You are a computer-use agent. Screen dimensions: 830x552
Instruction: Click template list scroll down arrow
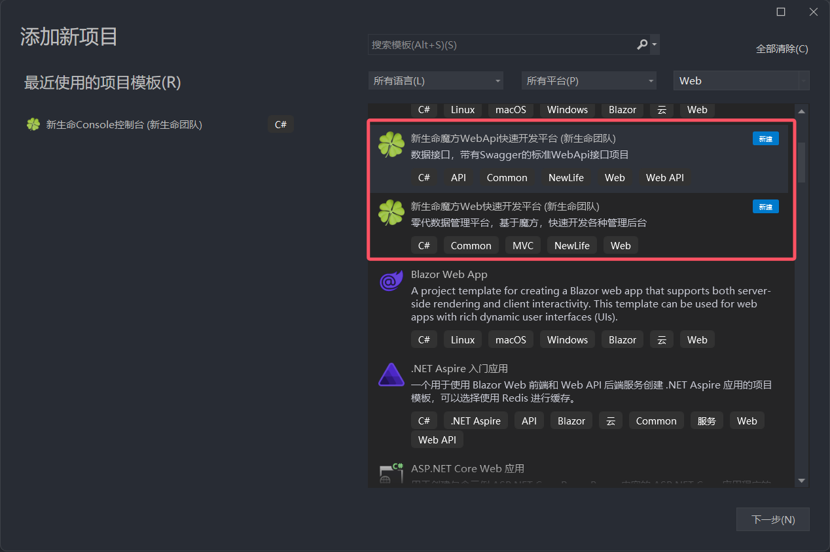801,481
